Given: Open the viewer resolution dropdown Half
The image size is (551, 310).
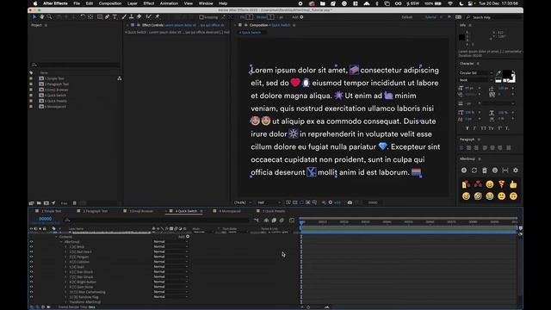Looking at the screenshot, I should pos(269,202).
